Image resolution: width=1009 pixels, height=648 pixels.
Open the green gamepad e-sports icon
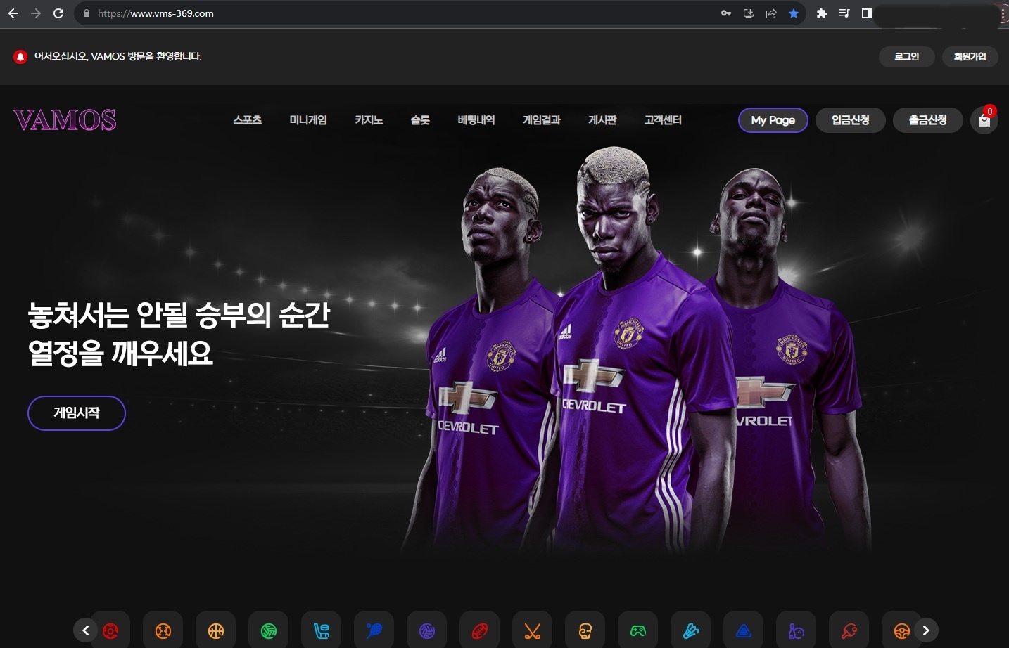(638, 630)
